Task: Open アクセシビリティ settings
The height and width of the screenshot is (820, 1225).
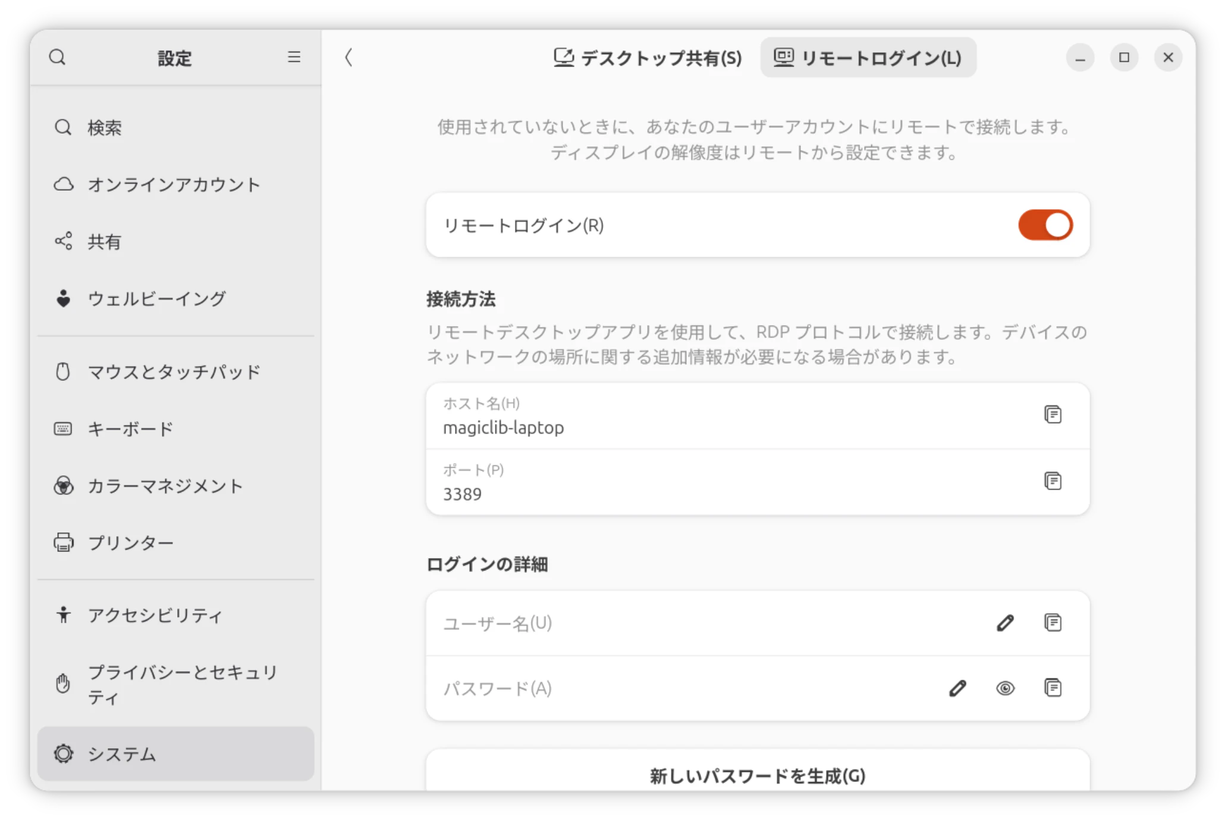Action: (x=175, y=615)
